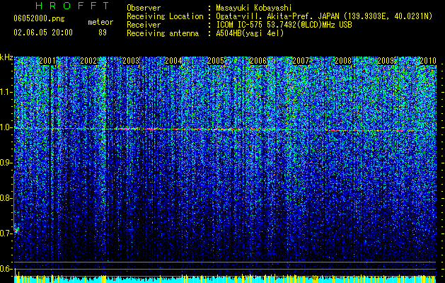
Task: Select the 2010 time marker
Action: [x=428, y=61]
